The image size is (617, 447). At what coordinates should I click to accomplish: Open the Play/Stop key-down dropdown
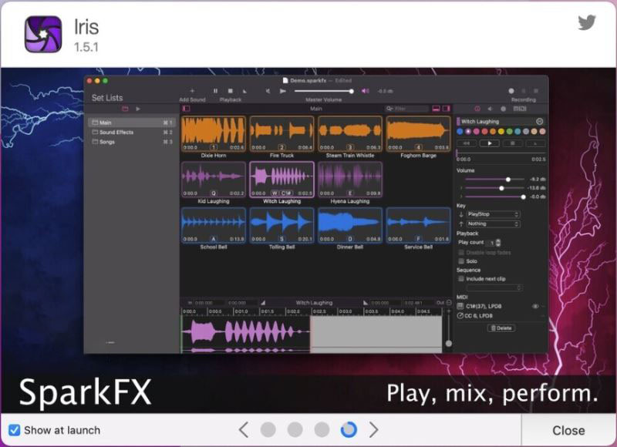[494, 214]
